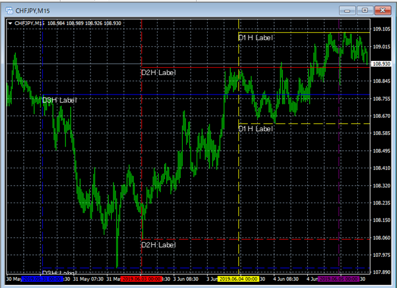Screen dimensions: 397x288
Task: Select the dashed red D2 low horizontal line
Action: 255,239
